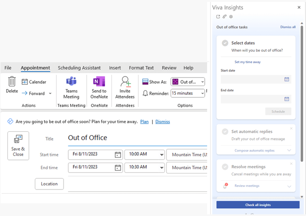Image resolution: width=306 pixels, height=216 pixels.
Task: Click the Viva Insights scrollbar up arrow
Action: pos(302,23)
